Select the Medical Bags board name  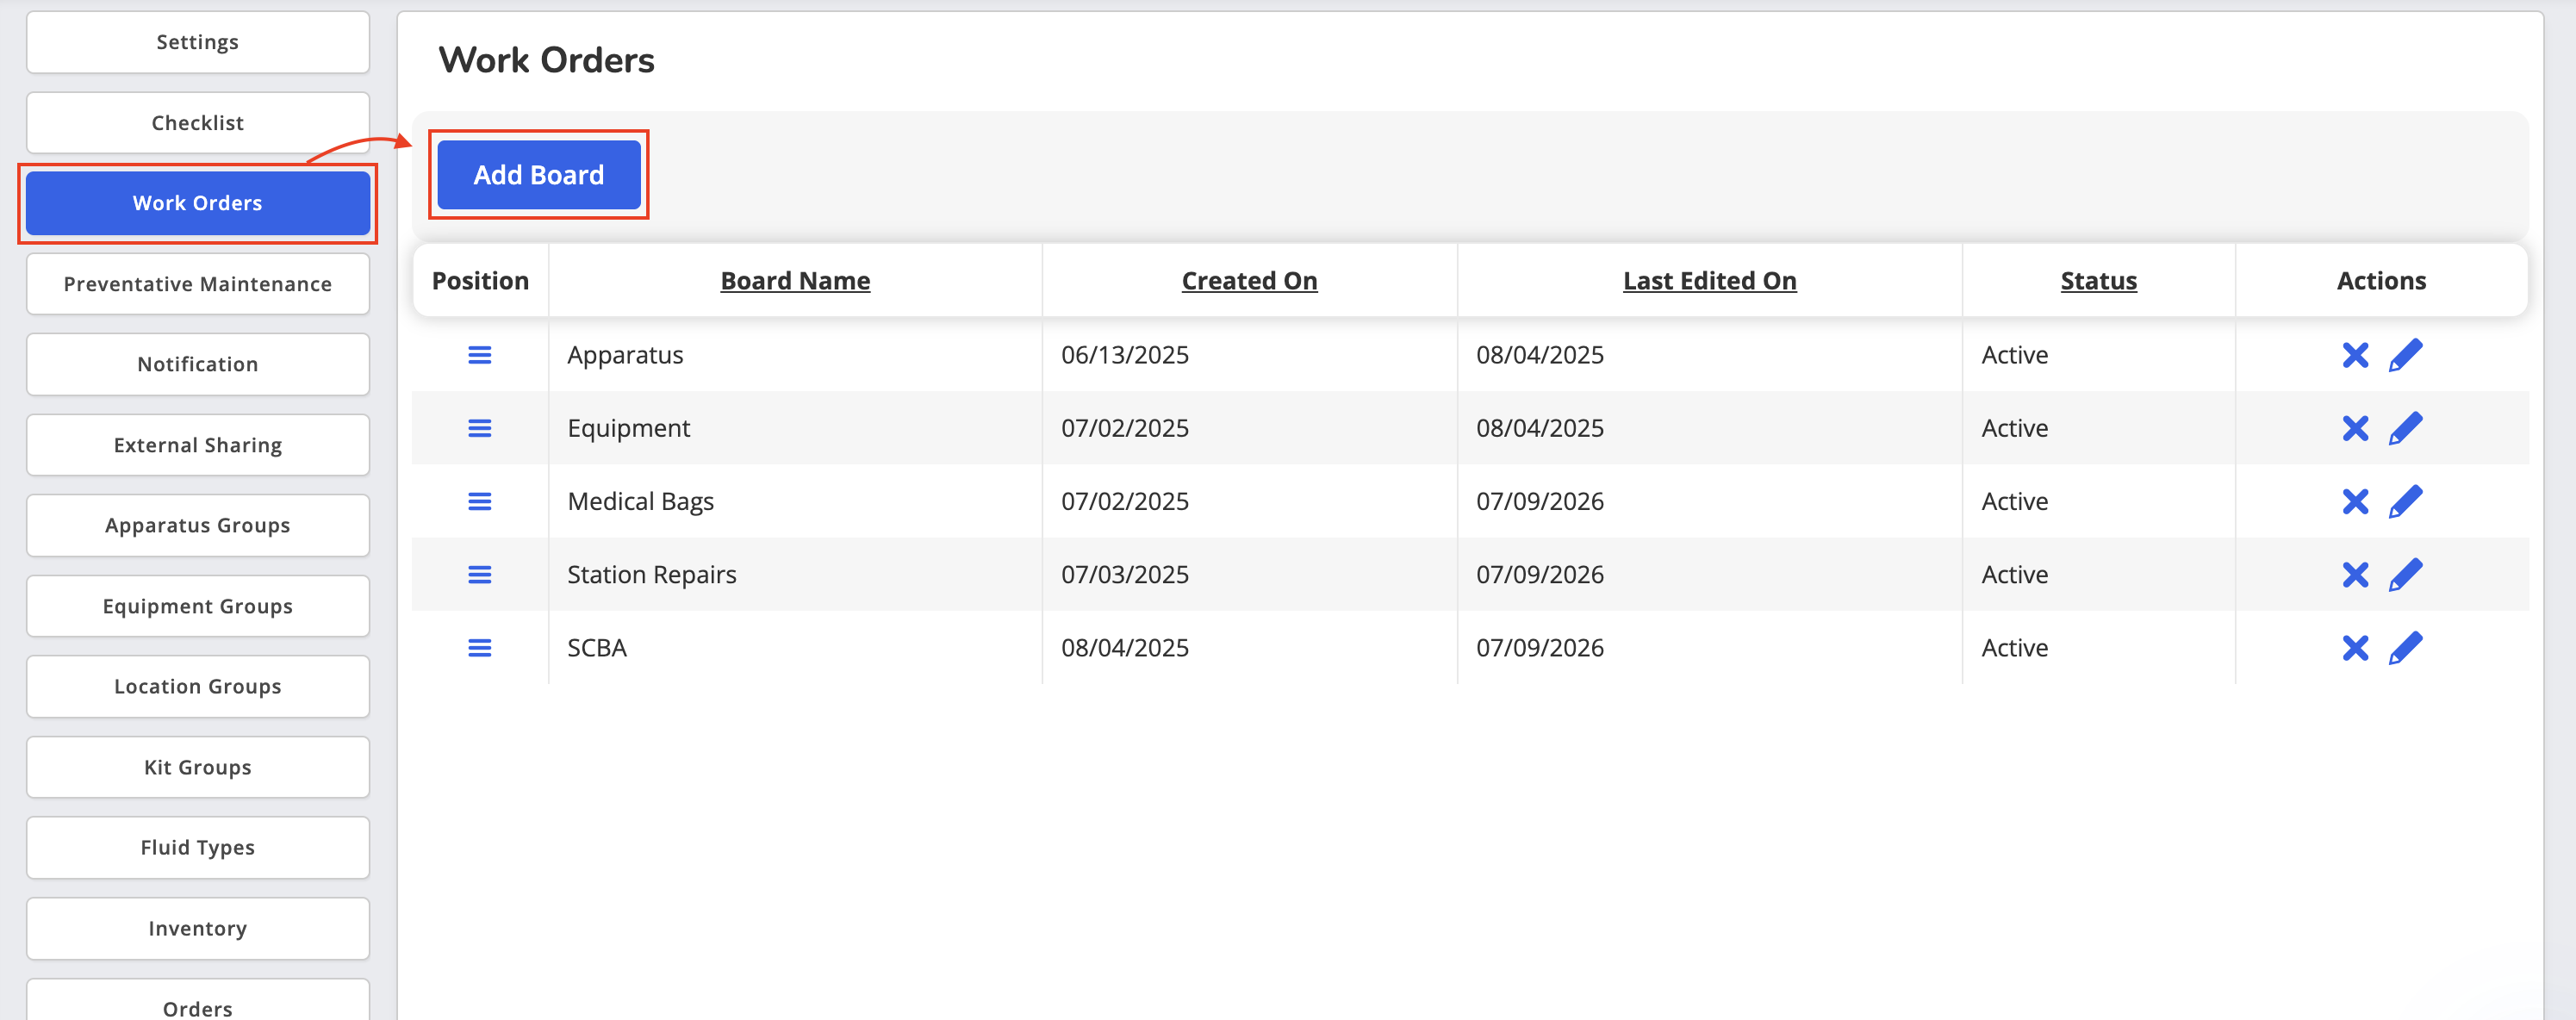click(x=640, y=501)
